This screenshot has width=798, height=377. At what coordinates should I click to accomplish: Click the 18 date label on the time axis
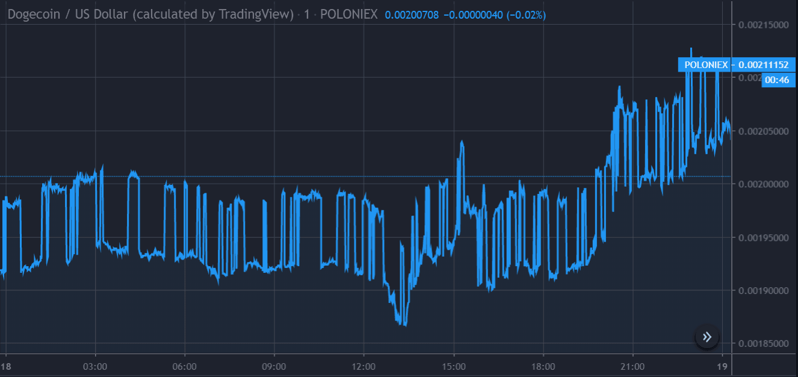click(x=6, y=366)
